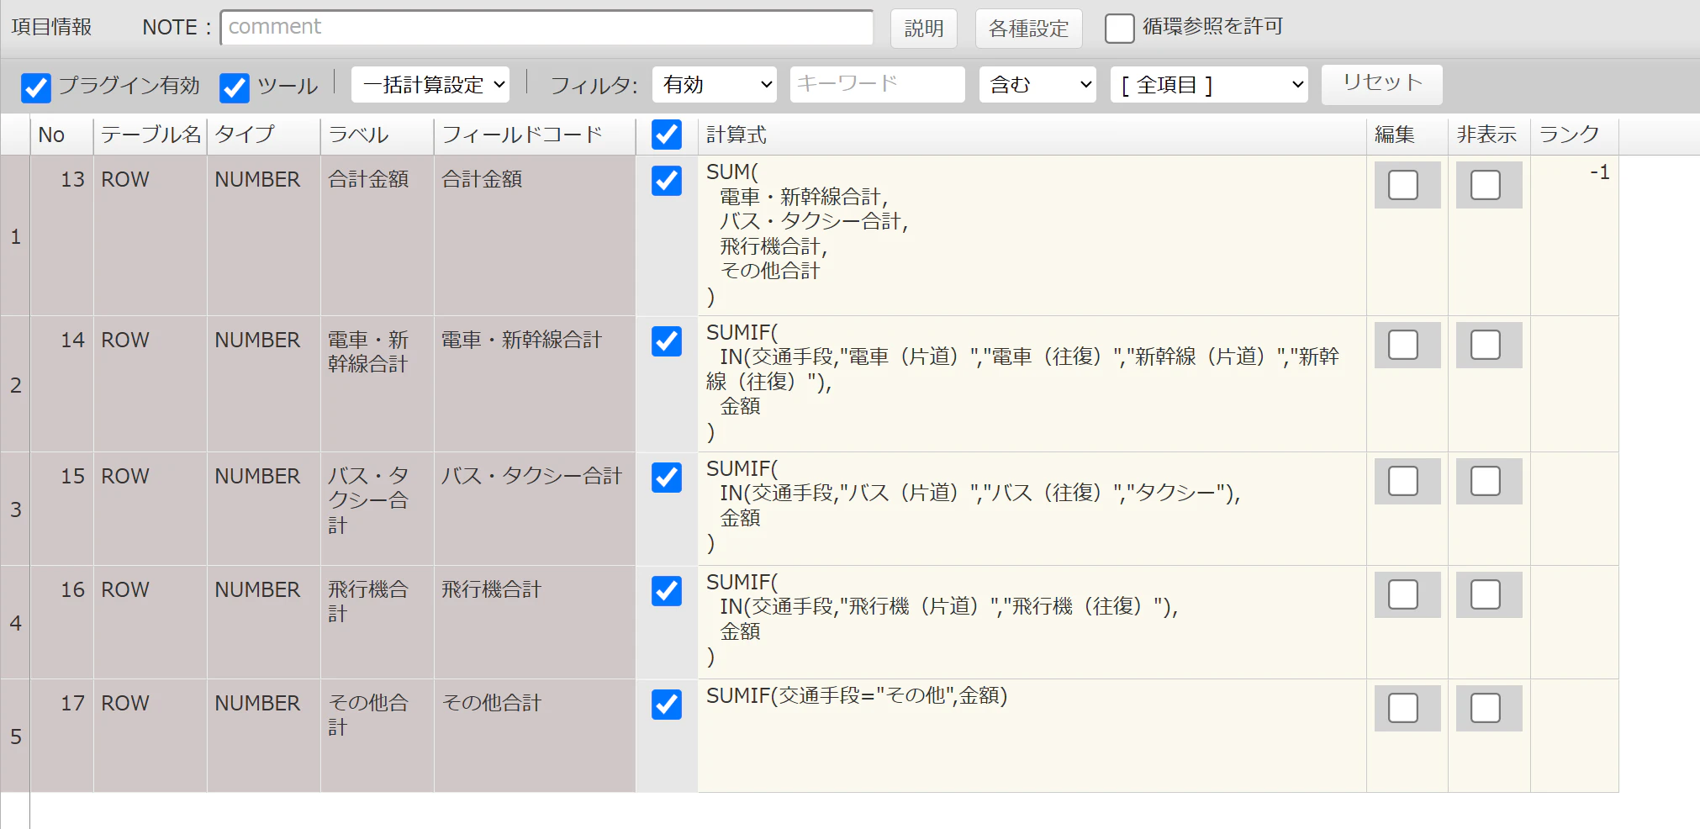Open the [ 全項目 ] dropdown
Image resolution: width=1700 pixels, height=829 pixels.
1209,85
